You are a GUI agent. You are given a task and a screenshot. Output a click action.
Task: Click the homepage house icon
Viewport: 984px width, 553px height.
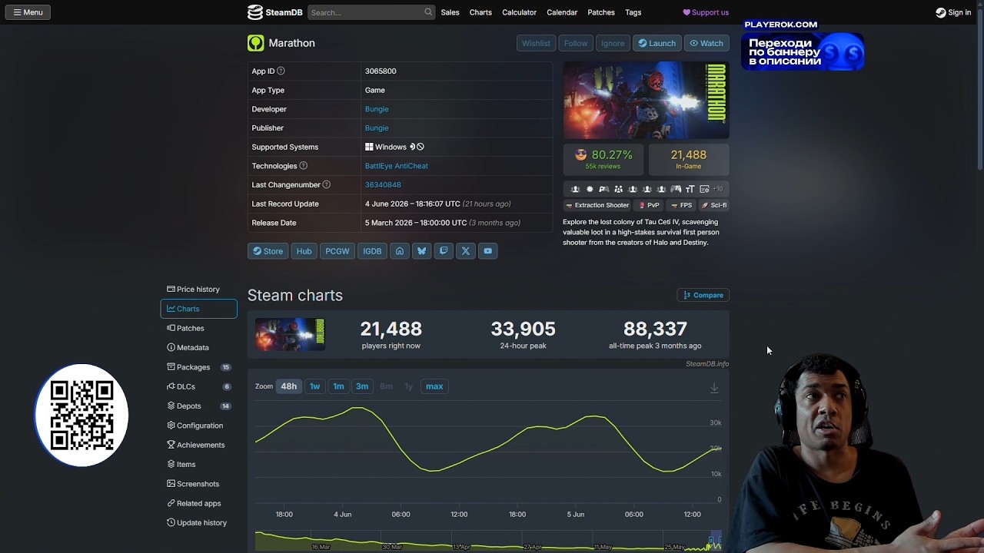[400, 251]
